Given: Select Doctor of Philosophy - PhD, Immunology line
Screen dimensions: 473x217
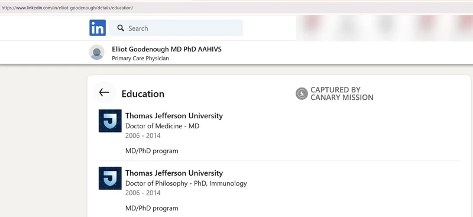Looking at the screenshot, I should click(x=186, y=183).
